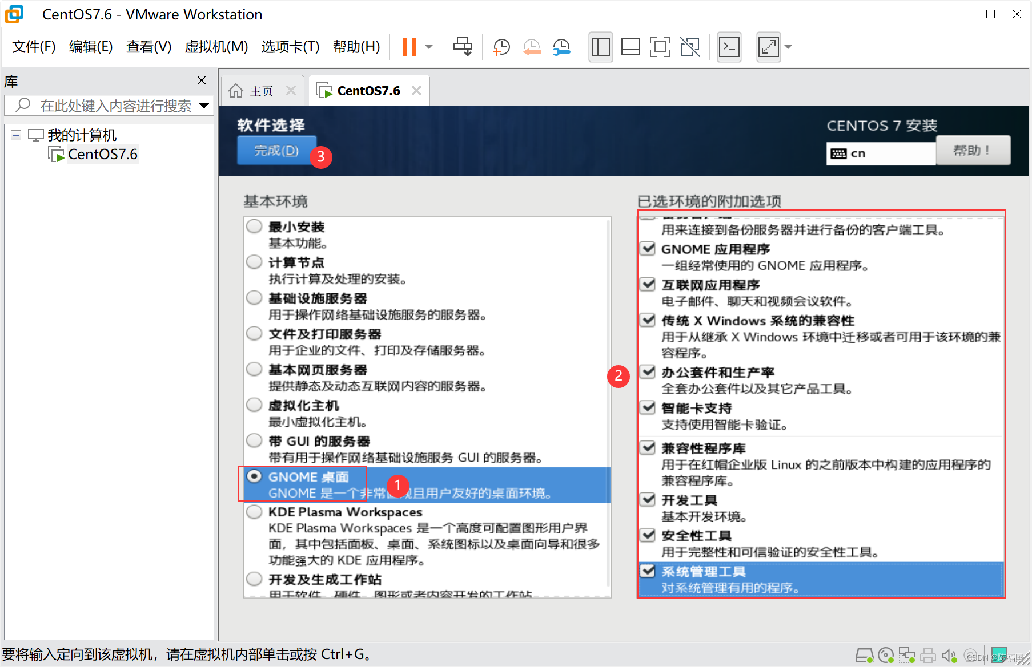1032x667 pixels.
Task: Close the CentOS7.6 tab
Action: coord(417,91)
